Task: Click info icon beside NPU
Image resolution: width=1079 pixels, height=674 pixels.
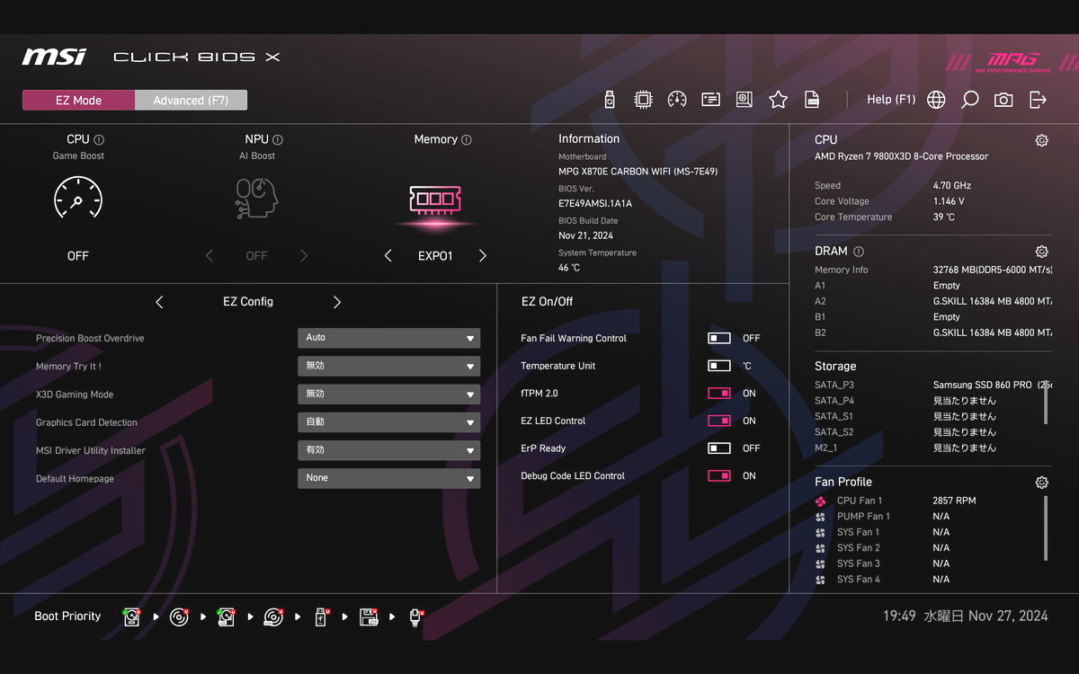Action: 278,140
